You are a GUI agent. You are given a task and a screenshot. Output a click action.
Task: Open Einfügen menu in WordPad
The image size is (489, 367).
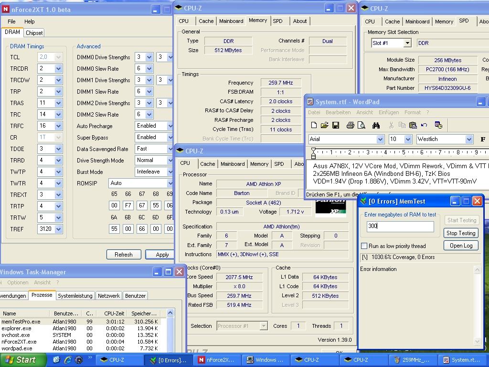point(389,112)
